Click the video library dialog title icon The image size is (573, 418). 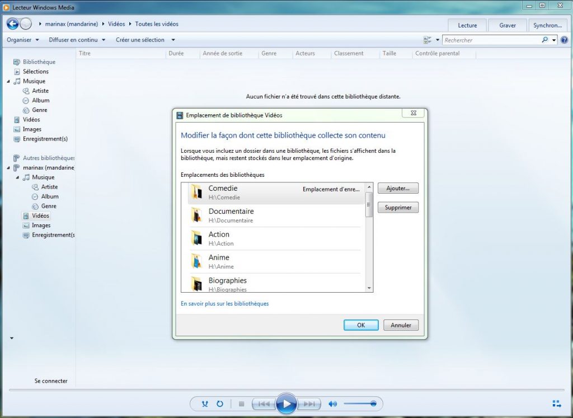tap(180, 115)
